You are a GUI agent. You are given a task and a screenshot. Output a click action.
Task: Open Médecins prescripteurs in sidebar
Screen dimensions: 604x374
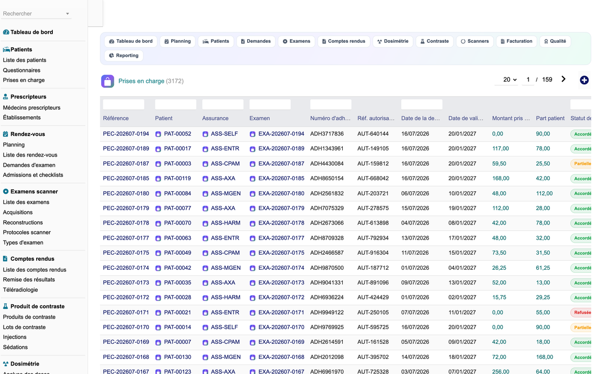tap(32, 108)
